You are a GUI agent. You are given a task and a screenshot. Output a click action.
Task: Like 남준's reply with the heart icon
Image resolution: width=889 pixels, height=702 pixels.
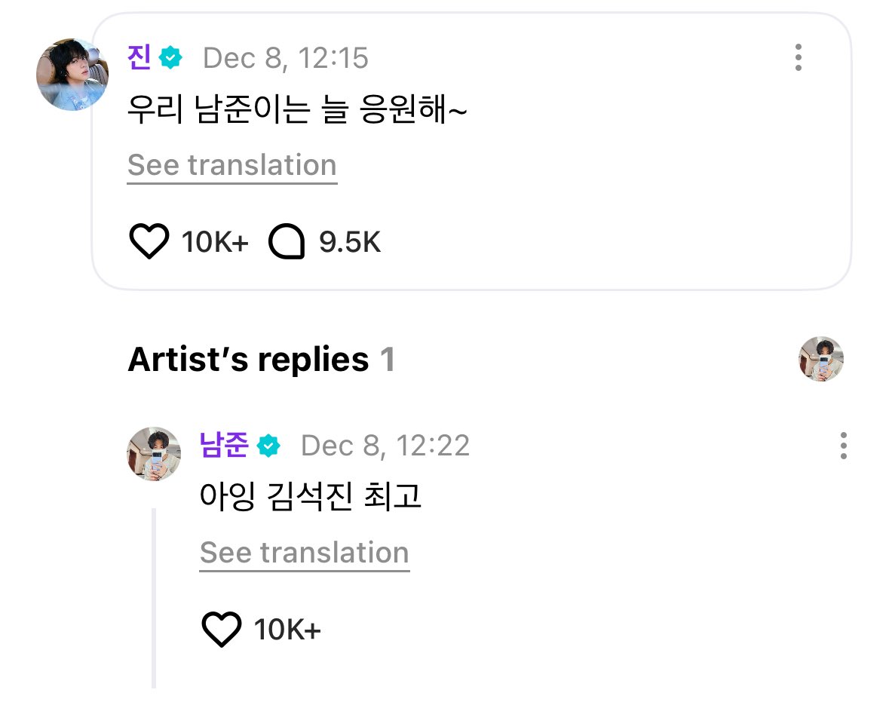tap(222, 629)
